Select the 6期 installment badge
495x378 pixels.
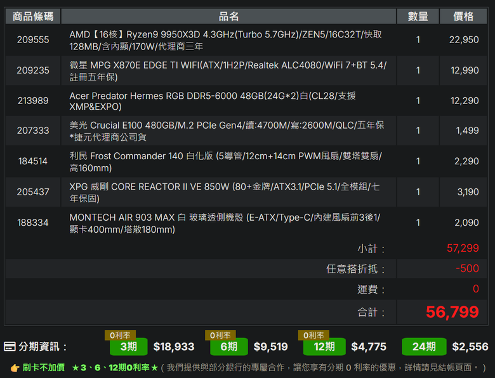[x=229, y=347]
